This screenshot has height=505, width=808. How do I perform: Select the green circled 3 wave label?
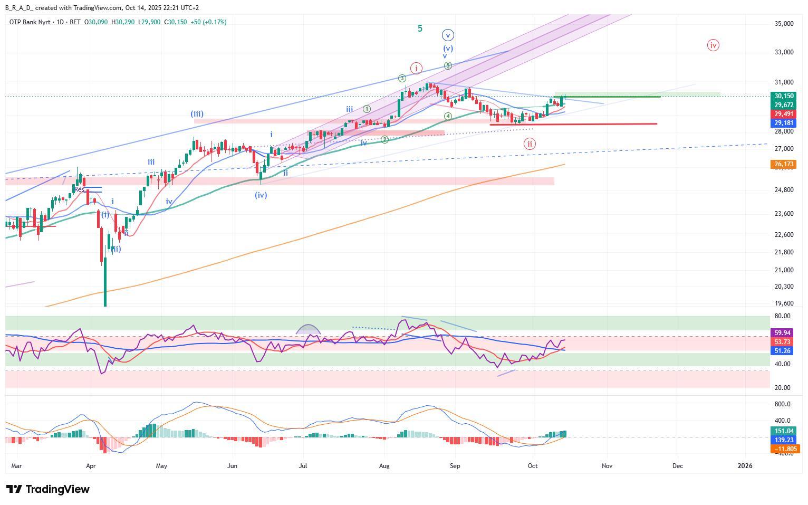402,79
